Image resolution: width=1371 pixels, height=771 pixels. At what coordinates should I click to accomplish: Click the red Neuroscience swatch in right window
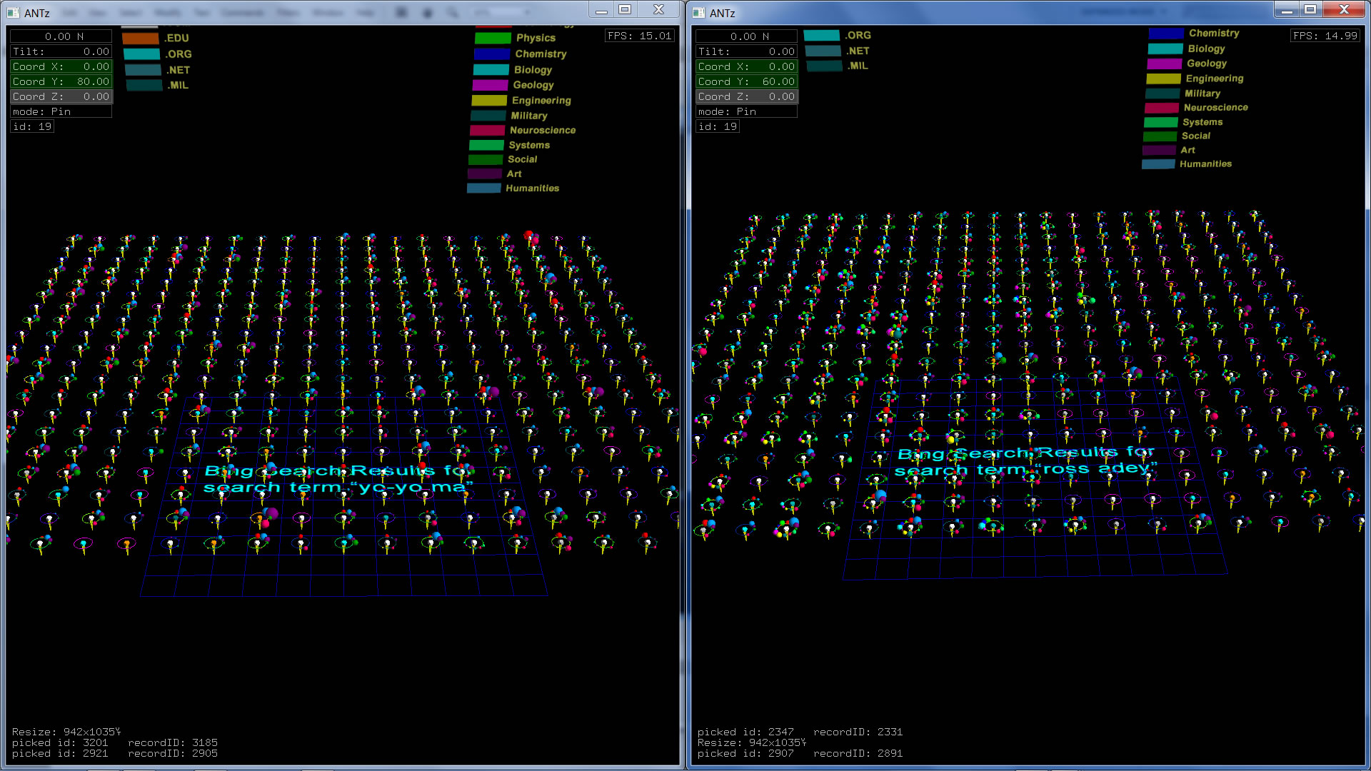coord(1161,108)
